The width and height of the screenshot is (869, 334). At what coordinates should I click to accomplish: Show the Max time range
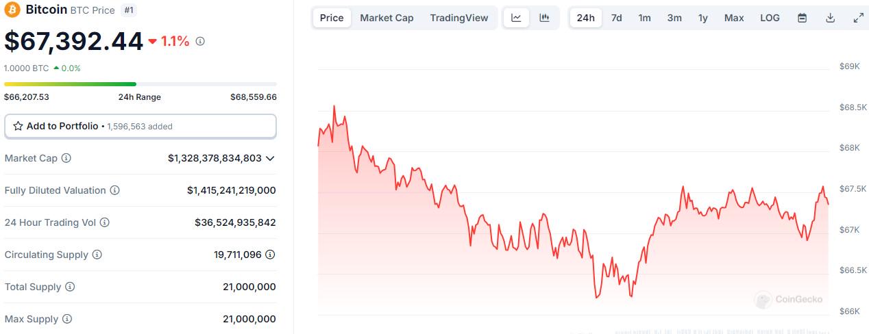[734, 18]
